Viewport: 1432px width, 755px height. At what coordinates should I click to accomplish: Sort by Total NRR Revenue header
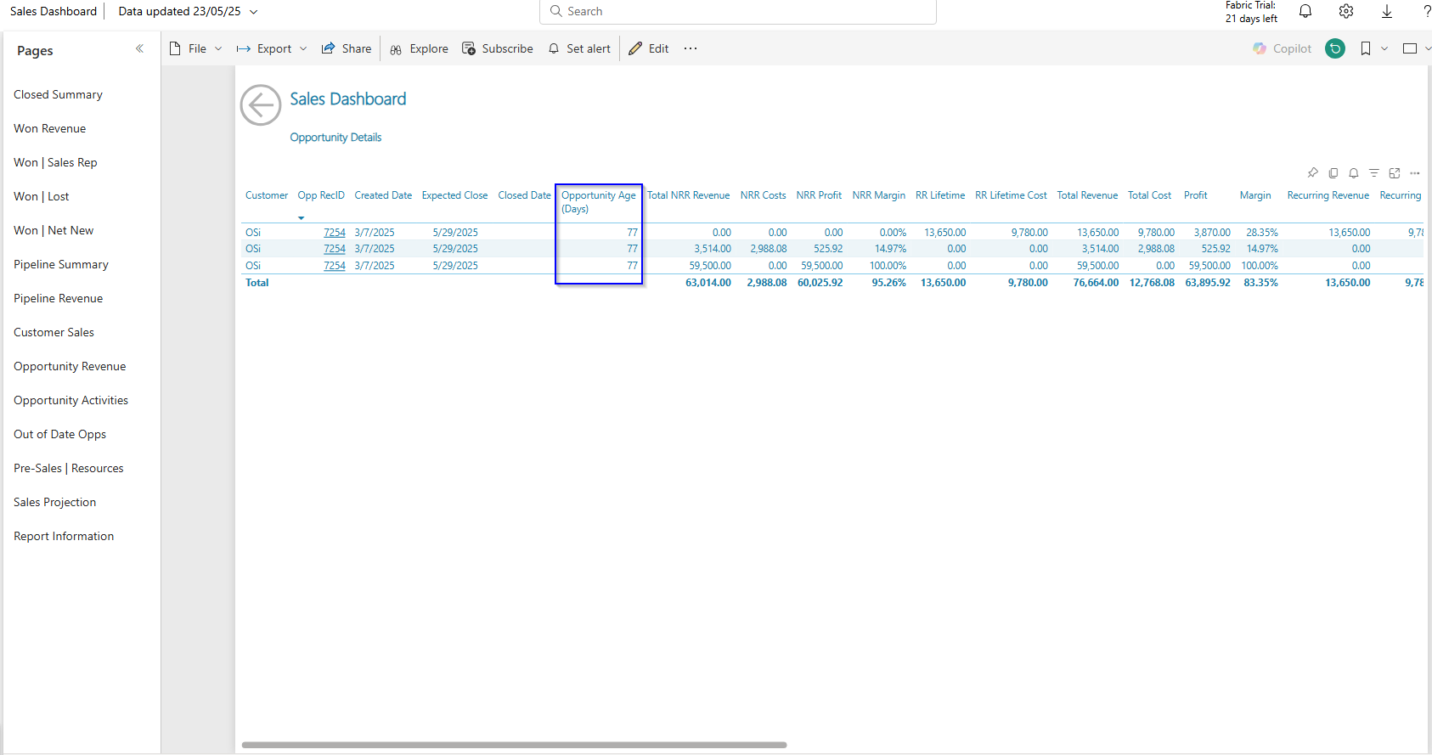[688, 195]
